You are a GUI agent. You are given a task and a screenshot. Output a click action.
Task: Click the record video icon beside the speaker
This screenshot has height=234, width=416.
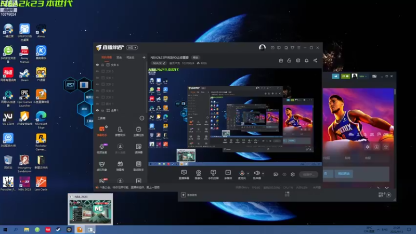click(276, 174)
